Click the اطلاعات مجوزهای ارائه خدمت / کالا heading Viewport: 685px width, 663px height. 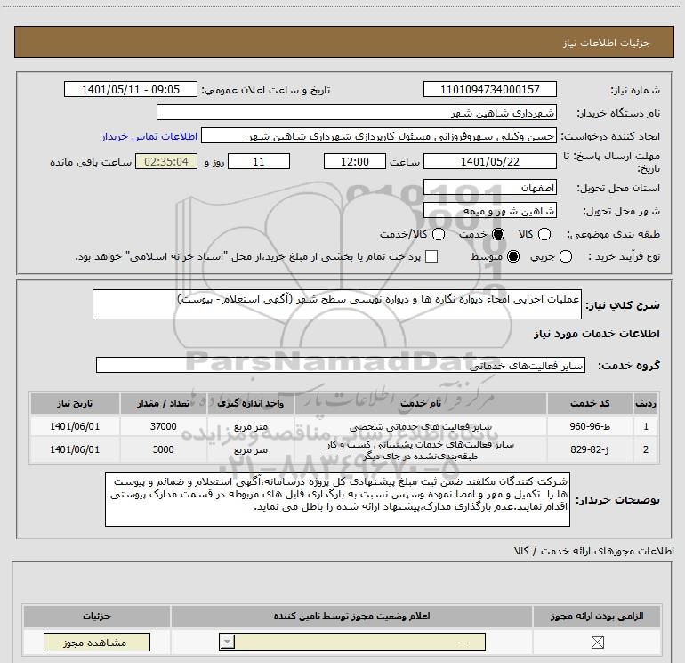pyautogui.click(x=593, y=551)
